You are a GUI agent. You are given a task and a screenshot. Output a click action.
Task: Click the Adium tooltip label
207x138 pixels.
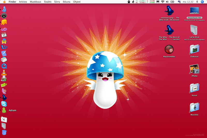click(12, 110)
